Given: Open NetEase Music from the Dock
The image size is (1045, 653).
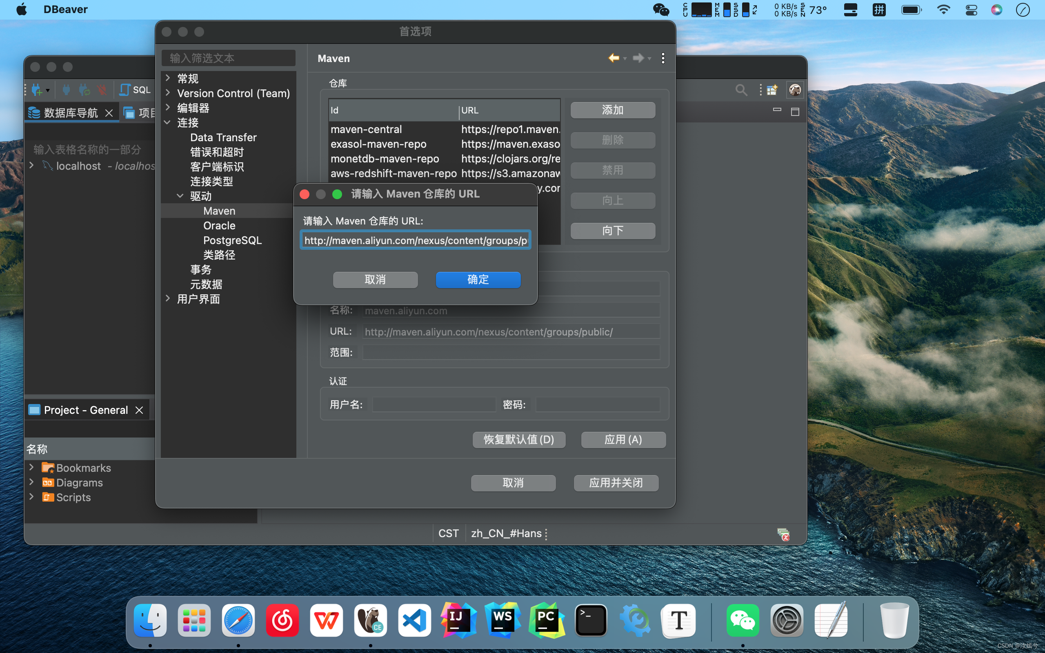Looking at the screenshot, I should point(282,621).
